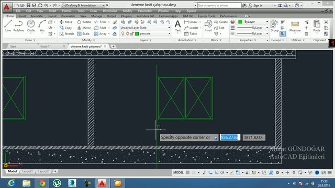Toggle object snap in status bar
The height and width of the screenshot is (188, 335).
click(x=238, y=172)
